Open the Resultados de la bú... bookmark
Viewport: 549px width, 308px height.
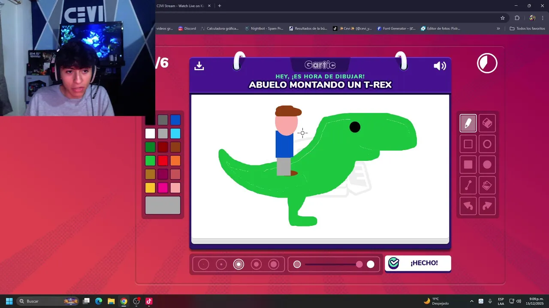point(308,29)
